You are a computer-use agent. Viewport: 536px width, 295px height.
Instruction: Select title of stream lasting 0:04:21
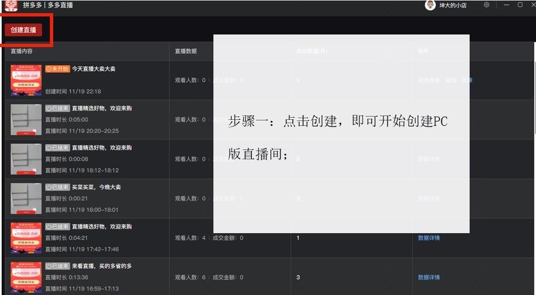pyautogui.click(x=101, y=227)
